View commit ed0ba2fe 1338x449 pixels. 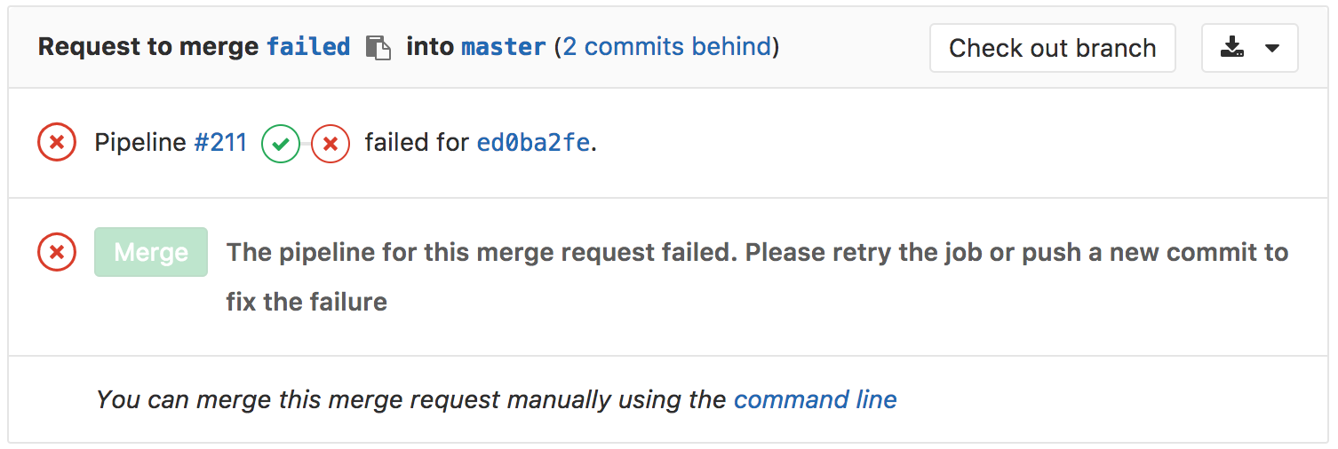click(x=533, y=143)
